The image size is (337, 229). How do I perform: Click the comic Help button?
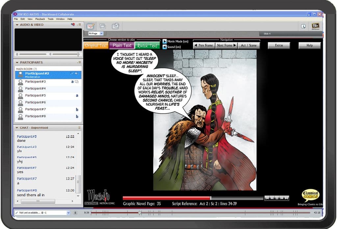[x=309, y=45]
